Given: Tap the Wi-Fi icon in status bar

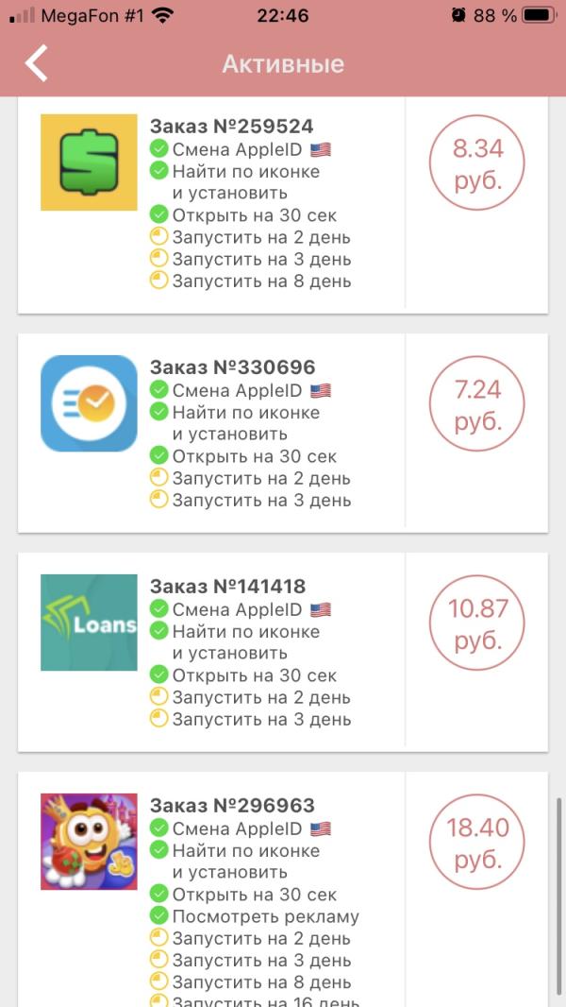Looking at the screenshot, I should [163, 15].
